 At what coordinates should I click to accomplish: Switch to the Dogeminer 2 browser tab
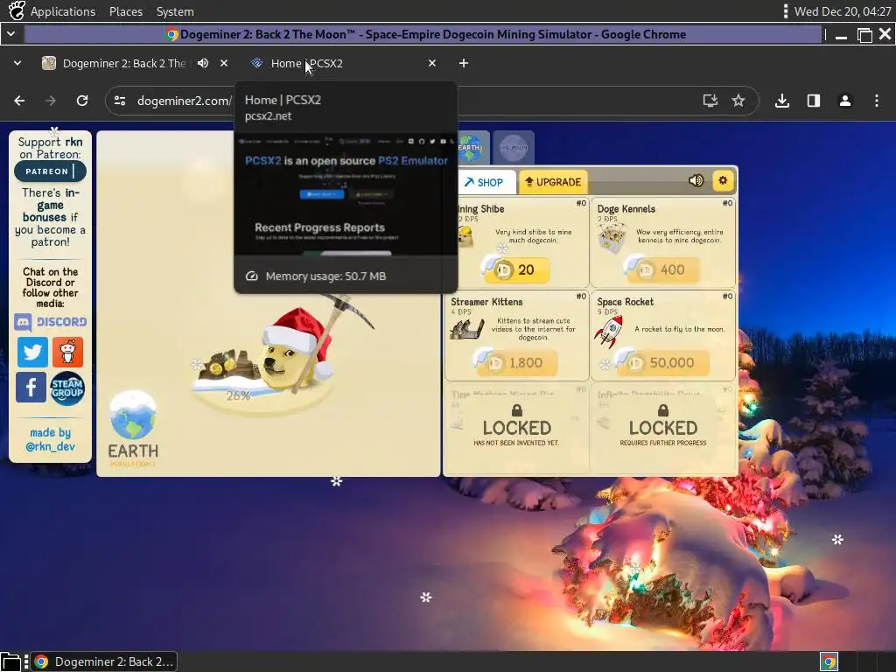tap(124, 63)
